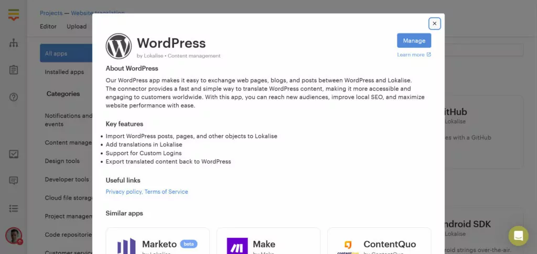Click 'Add translations in Lokalise' bullet
This screenshot has width=537, height=254.
pyautogui.click(x=144, y=145)
